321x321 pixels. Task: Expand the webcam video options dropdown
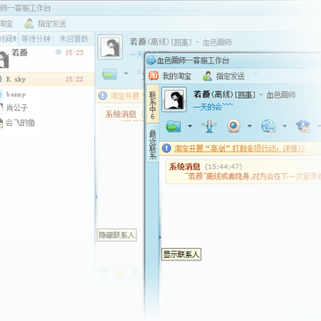pos(250,127)
